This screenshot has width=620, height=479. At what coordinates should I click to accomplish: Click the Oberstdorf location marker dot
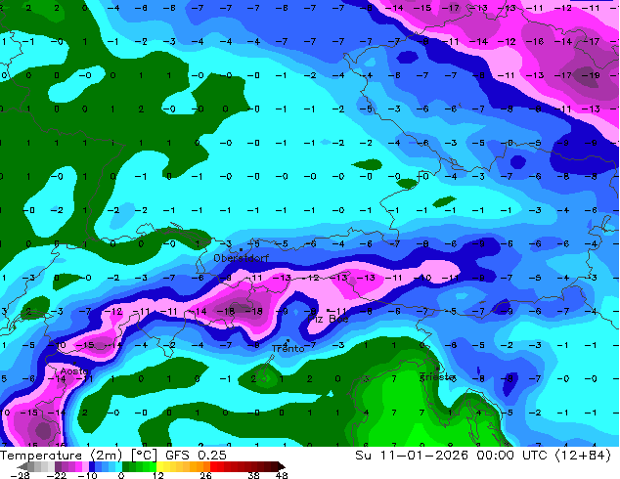[x=241, y=250]
